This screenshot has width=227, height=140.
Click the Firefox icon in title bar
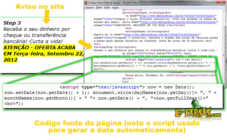86,3
